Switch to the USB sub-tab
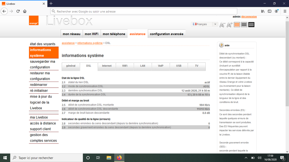This screenshot has width=289, height=162. point(178,66)
